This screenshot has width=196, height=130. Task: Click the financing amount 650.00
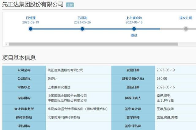point(162,79)
